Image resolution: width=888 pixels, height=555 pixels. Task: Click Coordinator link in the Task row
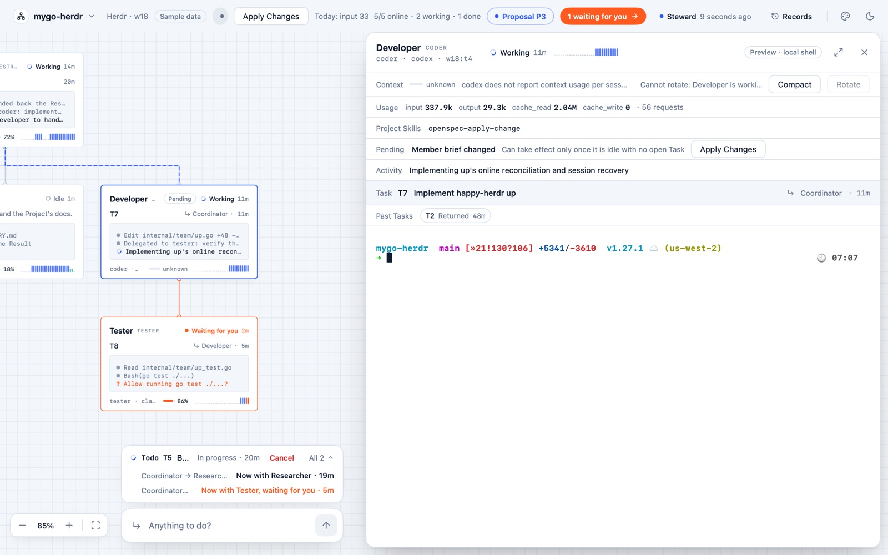[820, 193]
